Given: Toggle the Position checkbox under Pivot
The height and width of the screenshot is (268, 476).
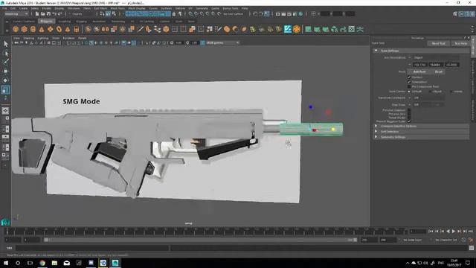Looking at the screenshot, I should (x=409, y=77).
